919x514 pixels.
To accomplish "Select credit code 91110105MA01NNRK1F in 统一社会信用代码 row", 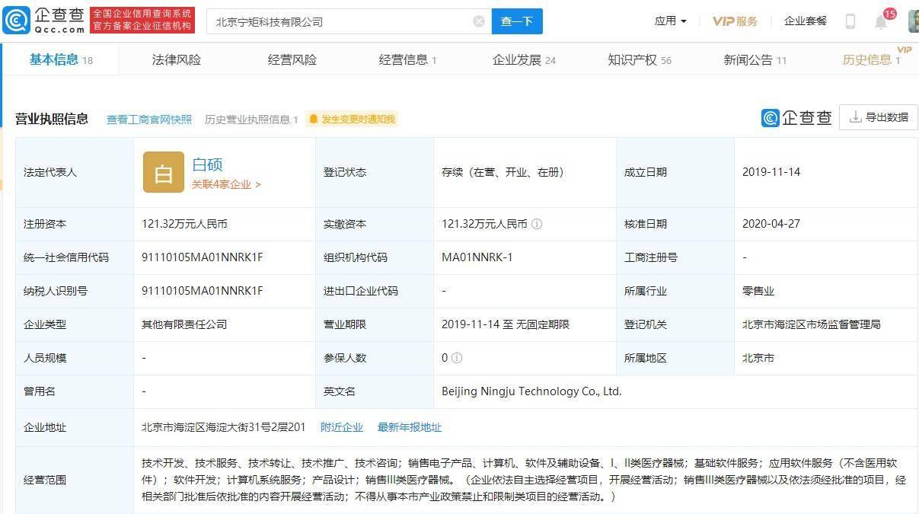I will click(203, 257).
